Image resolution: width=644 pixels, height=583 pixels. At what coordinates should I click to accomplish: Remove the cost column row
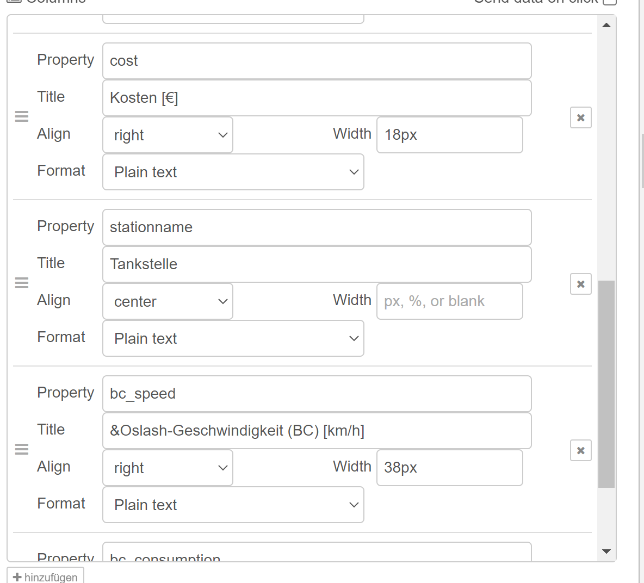click(x=580, y=117)
